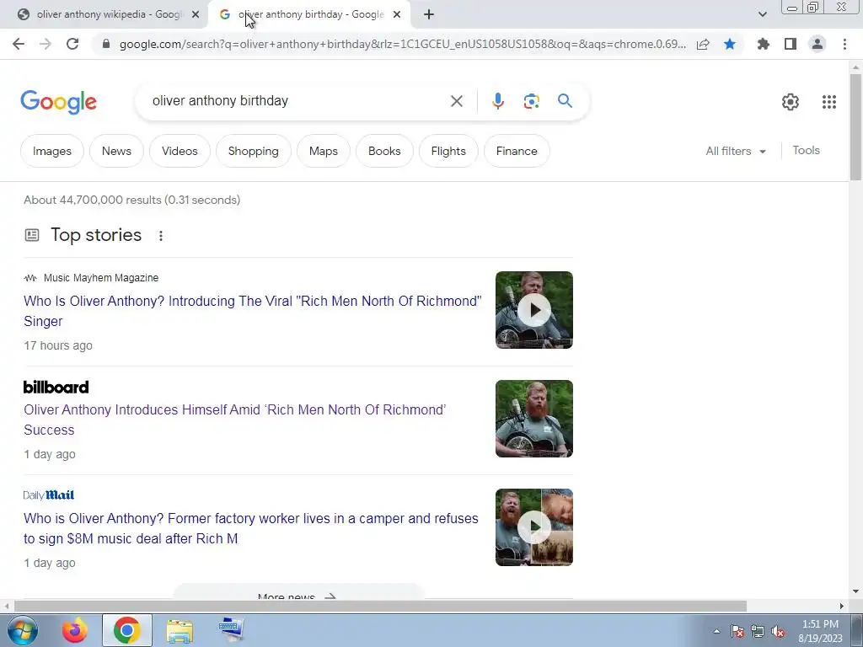Open the Chrome three-dot menu
Screen dimensions: 863x647
[844, 44]
